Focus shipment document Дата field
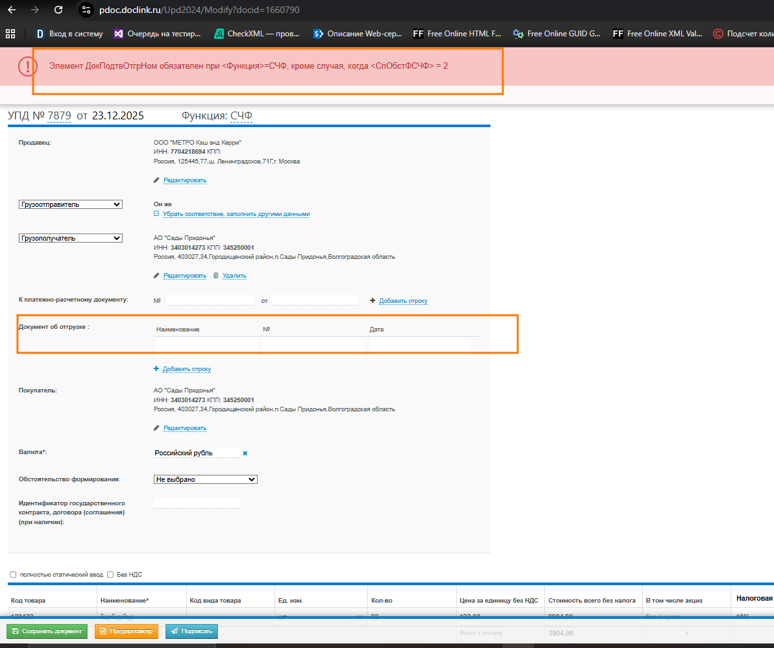774x648 pixels. click(x=420, y=346)
